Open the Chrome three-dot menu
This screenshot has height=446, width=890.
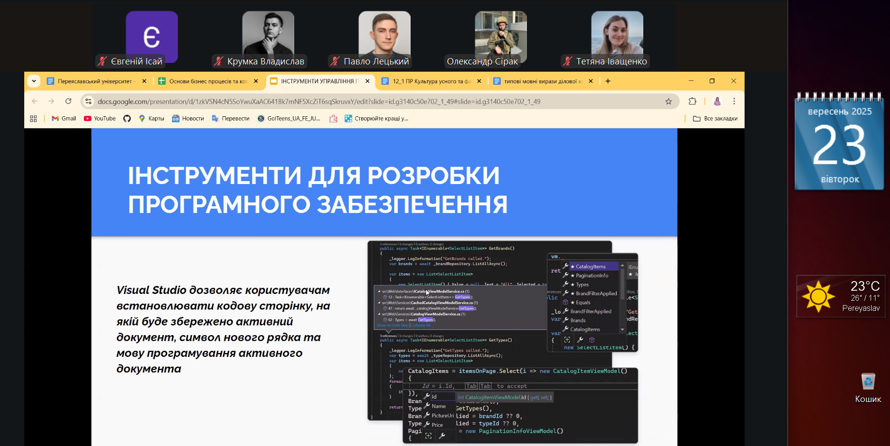click(x=734, y=101)
